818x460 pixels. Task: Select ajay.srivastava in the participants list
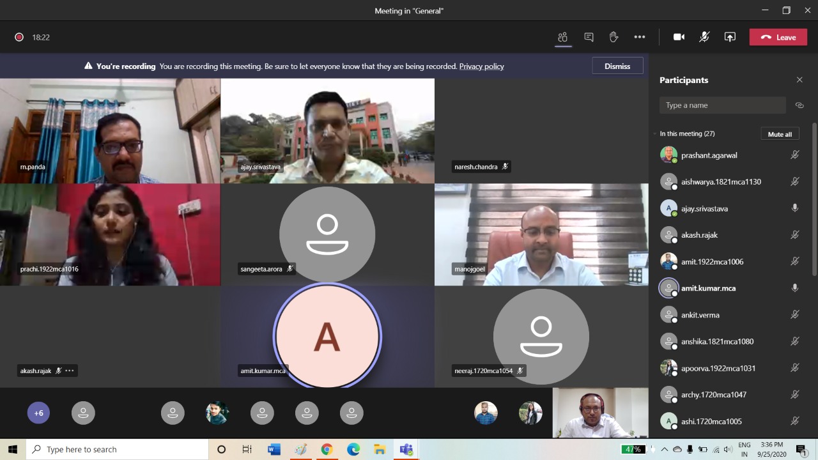[x=704, y=208]
